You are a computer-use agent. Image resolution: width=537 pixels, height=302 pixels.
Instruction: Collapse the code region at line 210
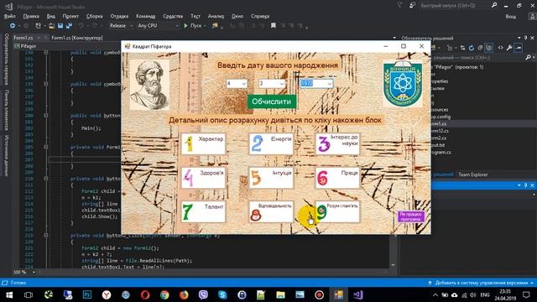click(46, 179)
